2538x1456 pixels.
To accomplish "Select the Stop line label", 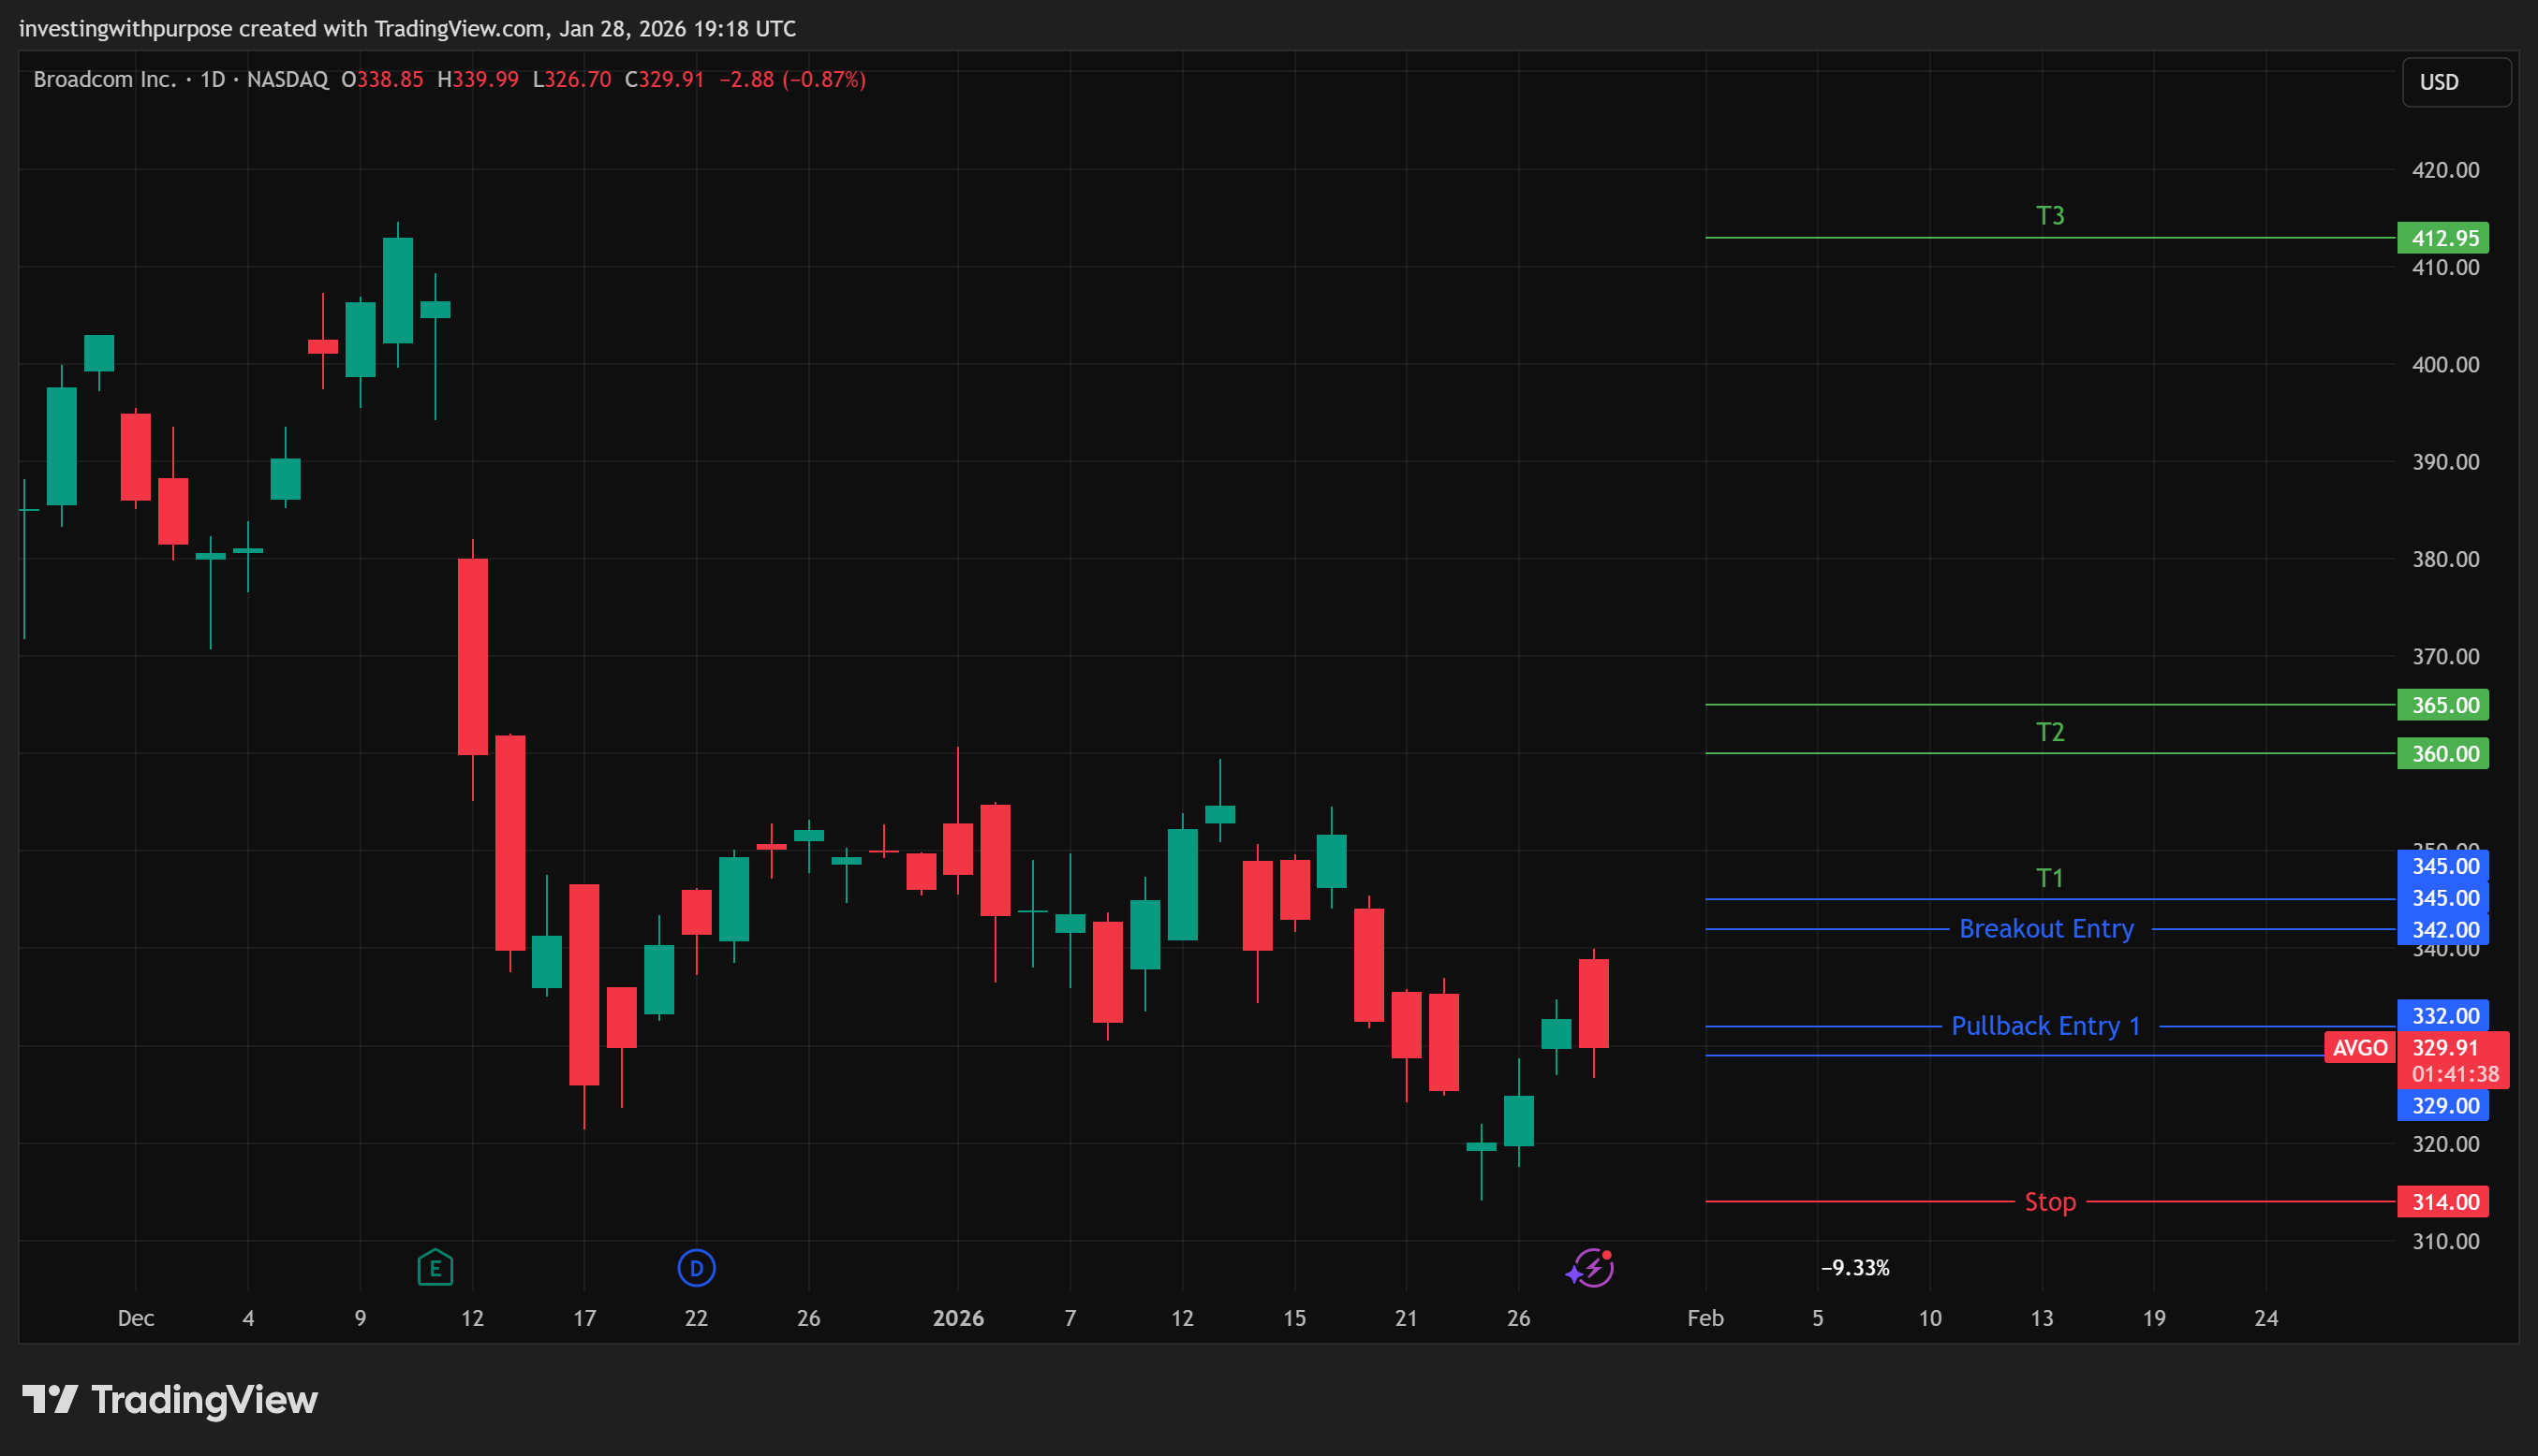I will coord(2050,1202).
